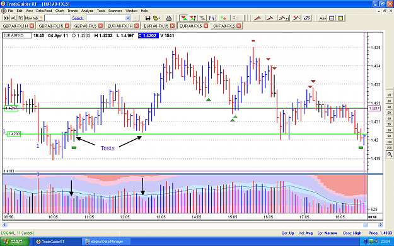The image size is (394, 246).
Task: Toggle the Auto scaling button
Action: (322, 18)
